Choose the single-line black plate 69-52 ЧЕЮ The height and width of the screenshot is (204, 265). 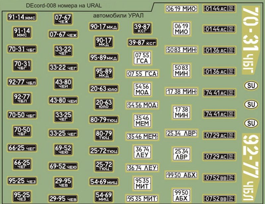tap(63, 166)
